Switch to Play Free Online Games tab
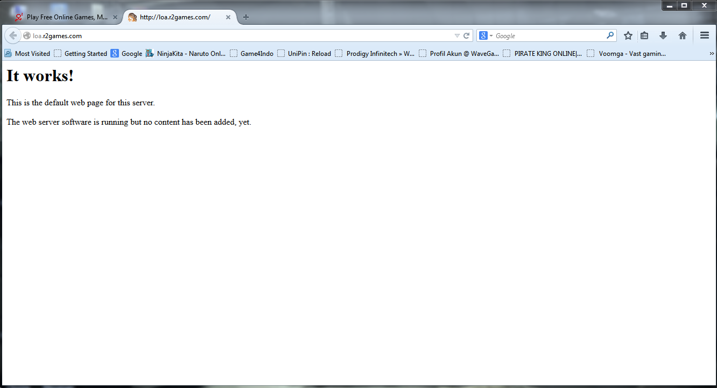The width and height of the screenshot is (717, 388). tap(66, 17)
